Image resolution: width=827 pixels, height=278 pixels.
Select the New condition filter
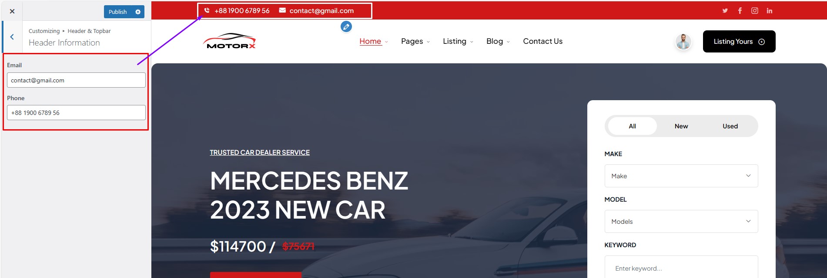(x=681, y=126)
